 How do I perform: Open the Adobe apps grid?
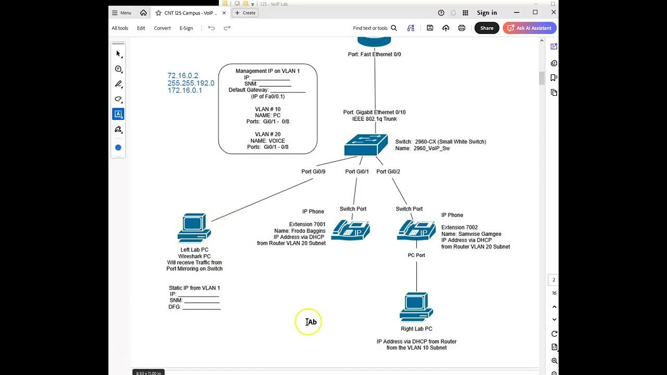465,12
